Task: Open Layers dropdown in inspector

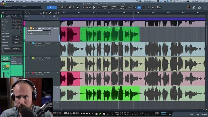Action: tap(17, 28)
